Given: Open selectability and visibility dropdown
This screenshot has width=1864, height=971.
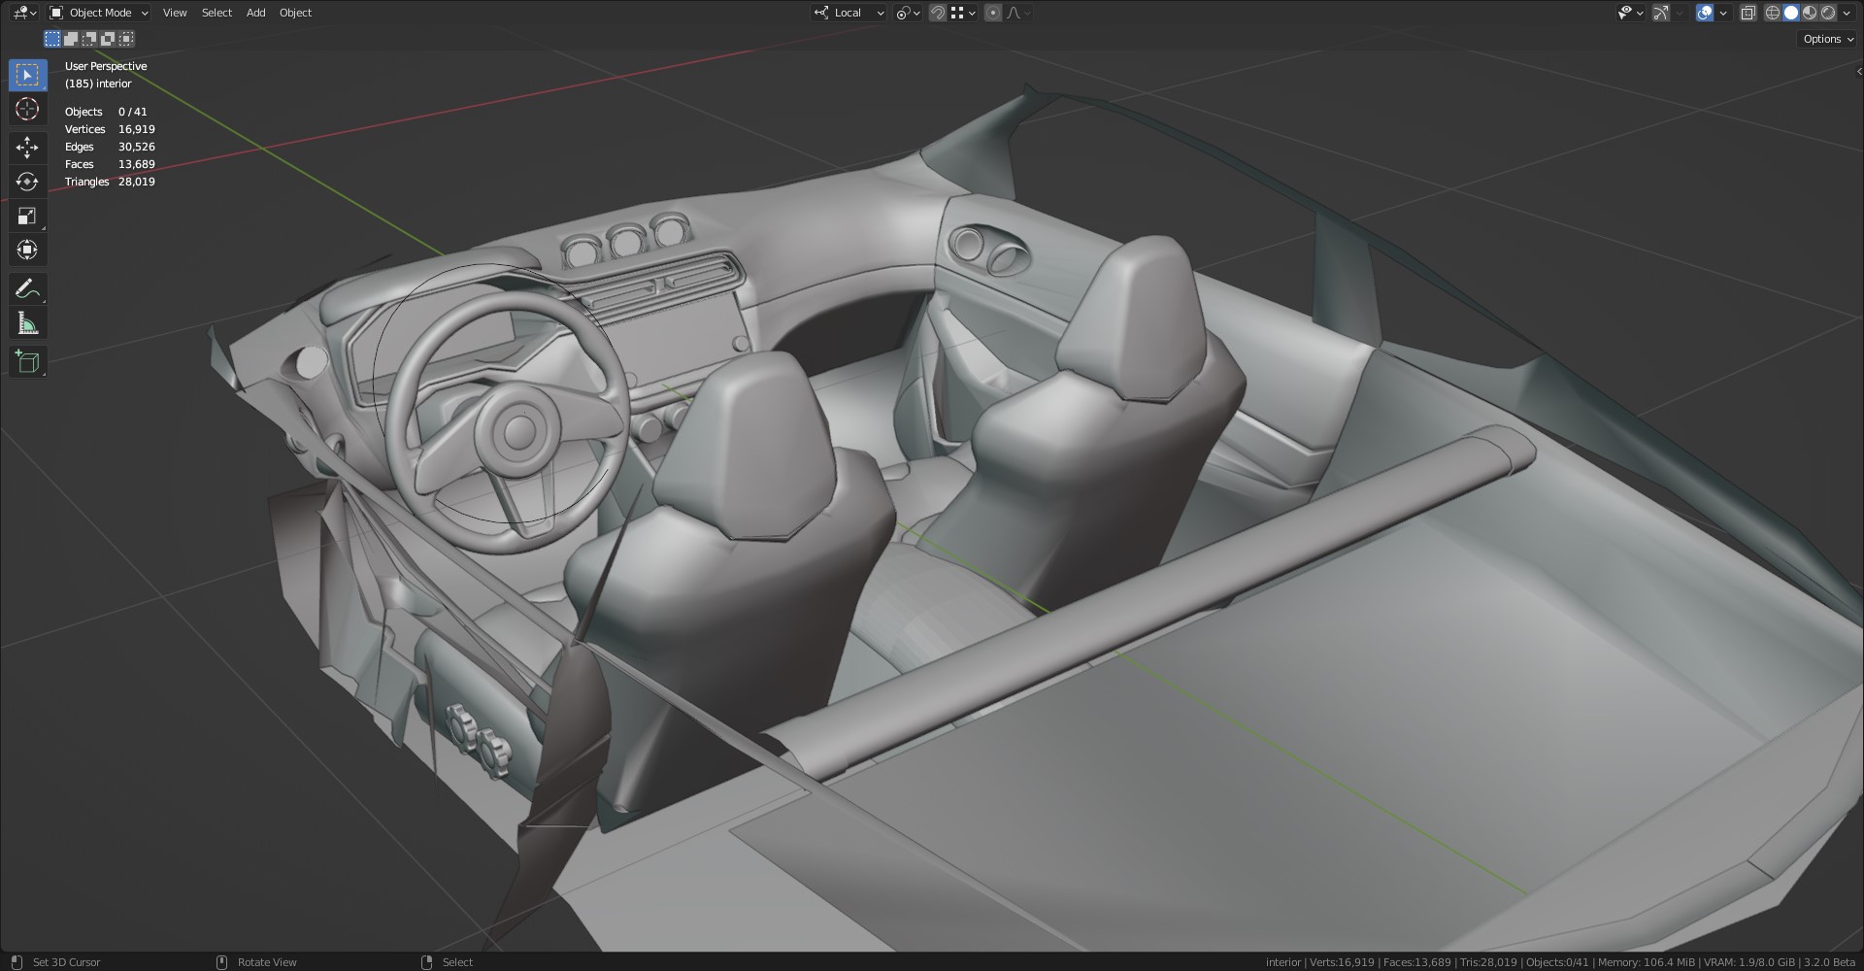Looking at the screenshot, I should (x=1630, y=13).
